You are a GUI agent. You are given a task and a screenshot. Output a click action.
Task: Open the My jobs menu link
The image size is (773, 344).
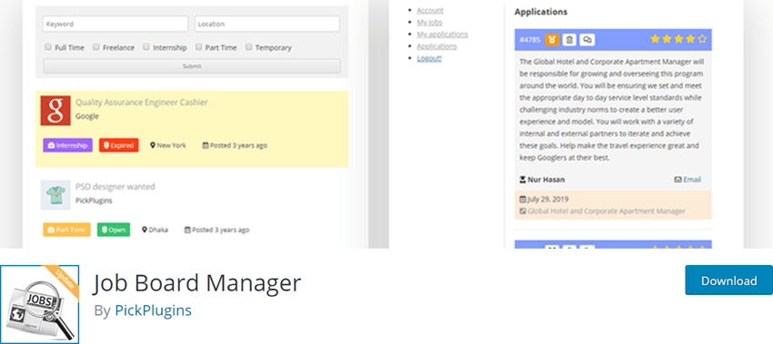[x=429, y=22]
